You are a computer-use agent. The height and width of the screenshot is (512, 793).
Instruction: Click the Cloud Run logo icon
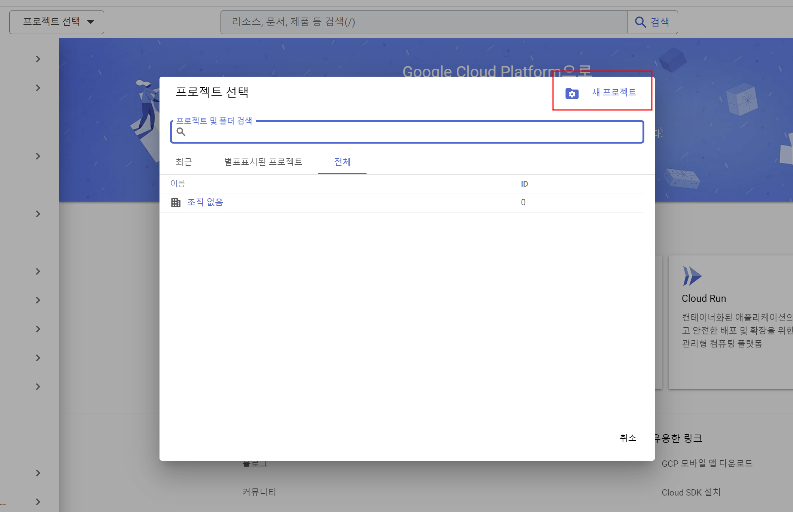692,276
